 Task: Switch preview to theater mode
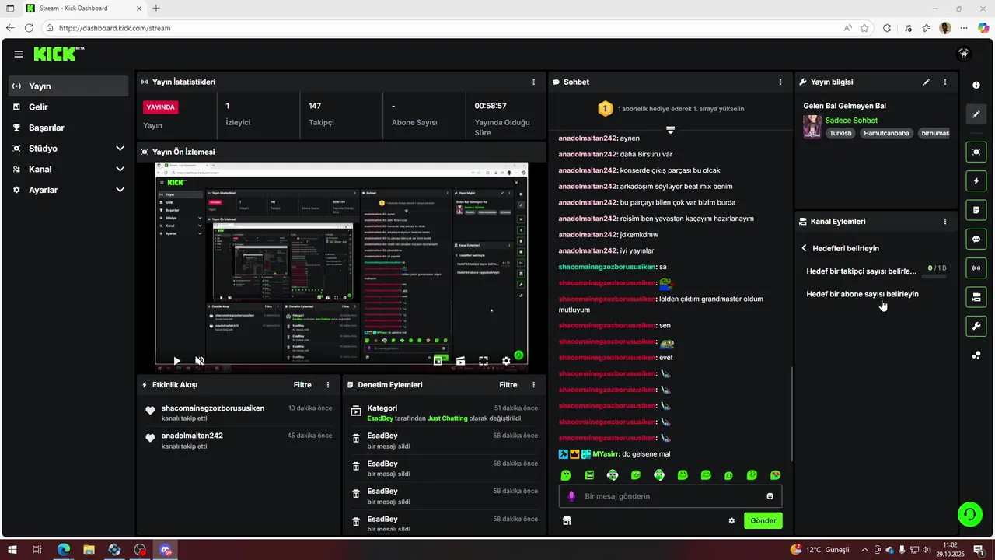click(461, 361)
